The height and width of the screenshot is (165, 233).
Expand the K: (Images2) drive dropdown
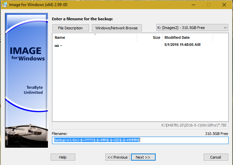coord(192,28)
